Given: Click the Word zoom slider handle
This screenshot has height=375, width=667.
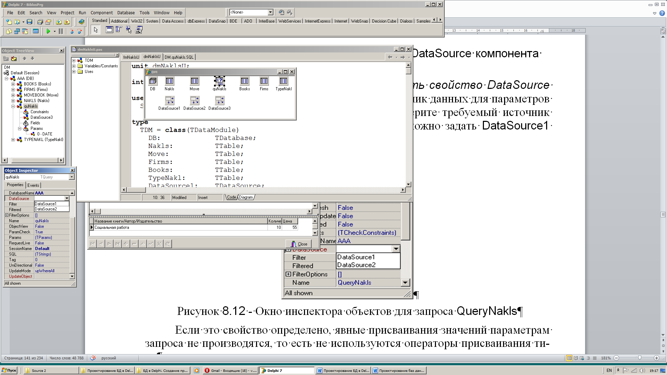Looking at the screenshot, I should click(x=640, y=358).
